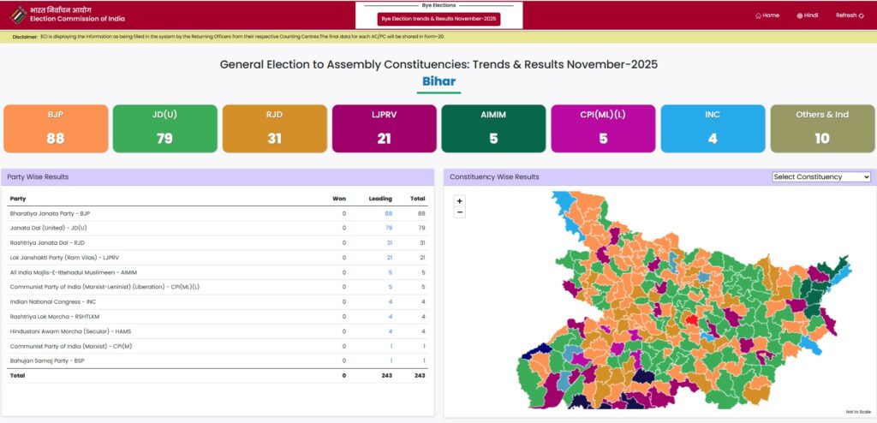Open the Select Constituency dropdown
877x423 pixels.
[x=820, y=176]
